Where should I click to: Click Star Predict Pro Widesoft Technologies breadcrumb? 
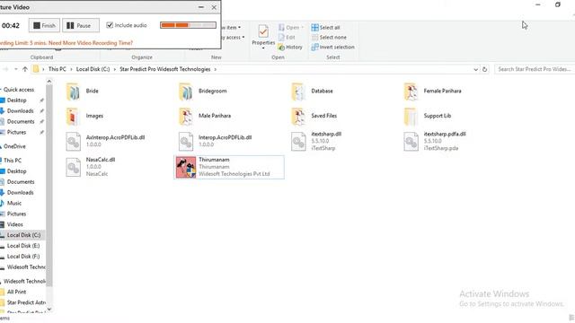(x=165, y=69)
